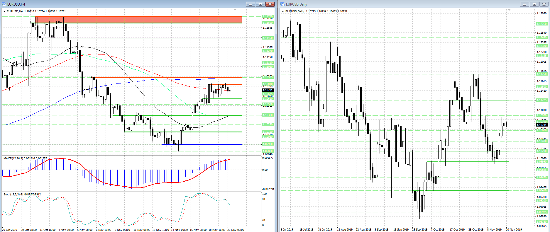Select the blue horizontal support line on H4 chart
The image size is (550, 232).
202,144
